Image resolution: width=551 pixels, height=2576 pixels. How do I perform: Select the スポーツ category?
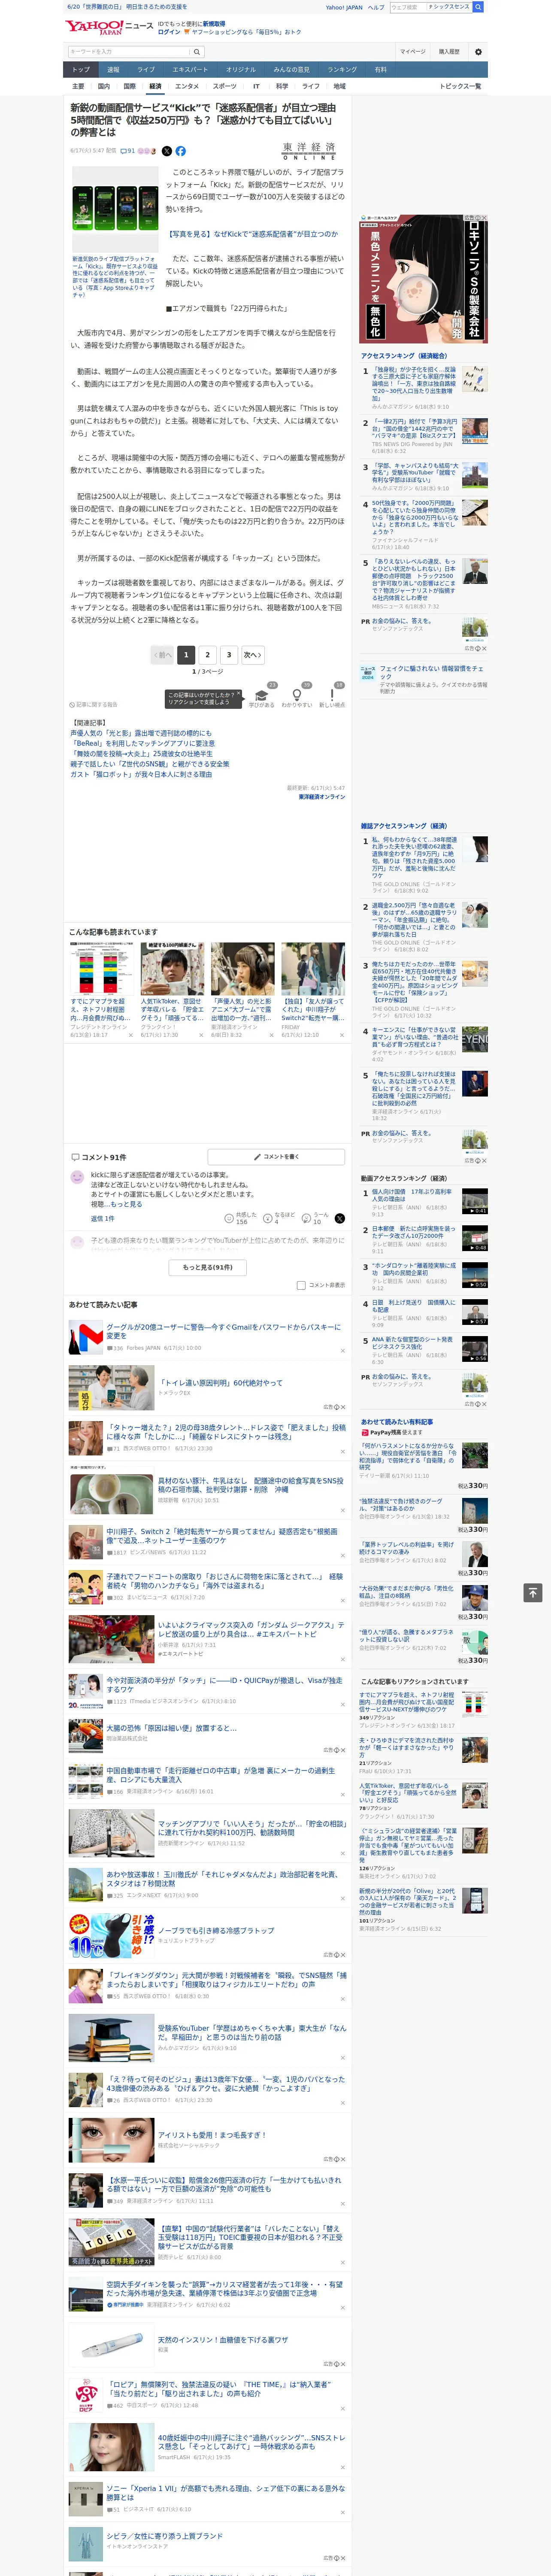(x=225, y=86)
